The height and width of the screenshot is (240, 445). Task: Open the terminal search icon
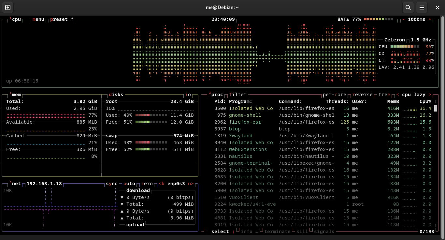click(408, 7)
